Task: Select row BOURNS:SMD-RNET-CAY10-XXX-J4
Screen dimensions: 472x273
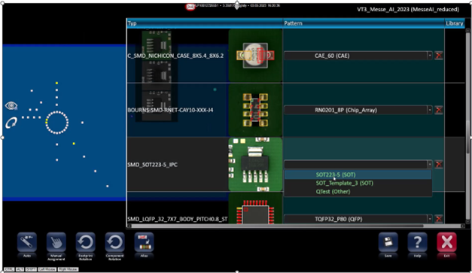Action: point(170,110)
